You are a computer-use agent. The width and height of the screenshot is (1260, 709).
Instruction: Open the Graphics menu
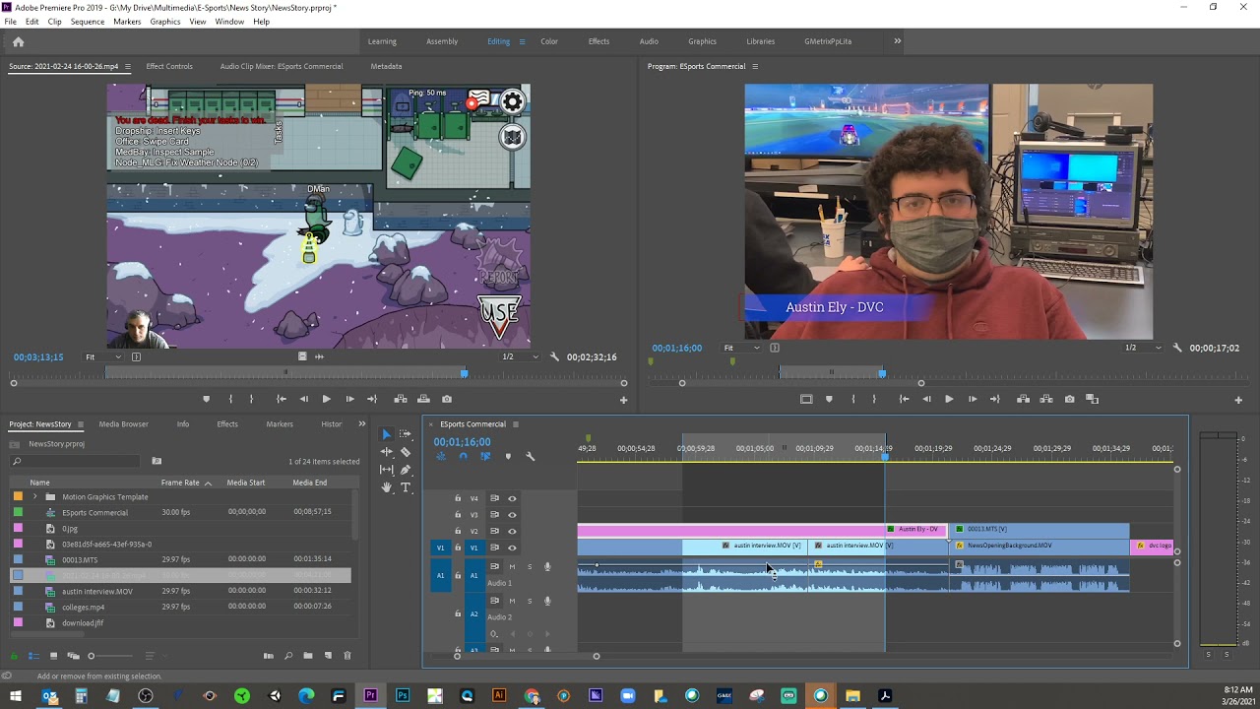(x=165, y=22)
